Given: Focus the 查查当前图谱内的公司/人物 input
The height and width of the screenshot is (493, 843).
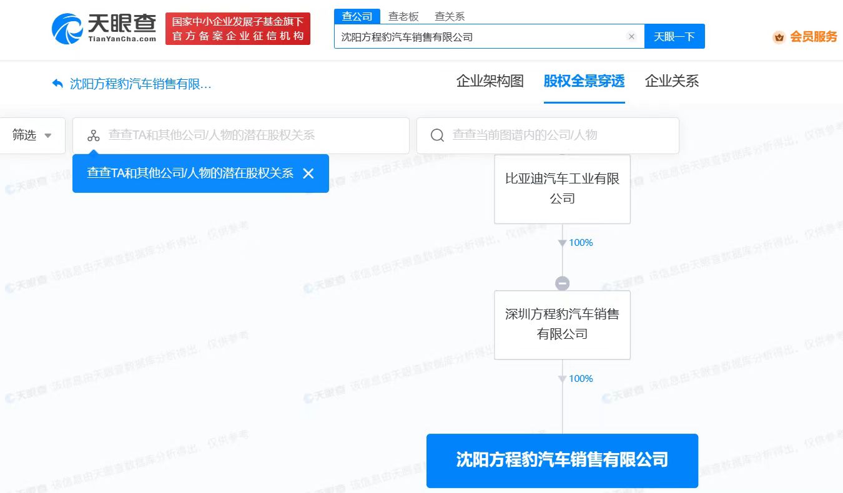Looking at the screenshot, I should click(x=548, y=135).
